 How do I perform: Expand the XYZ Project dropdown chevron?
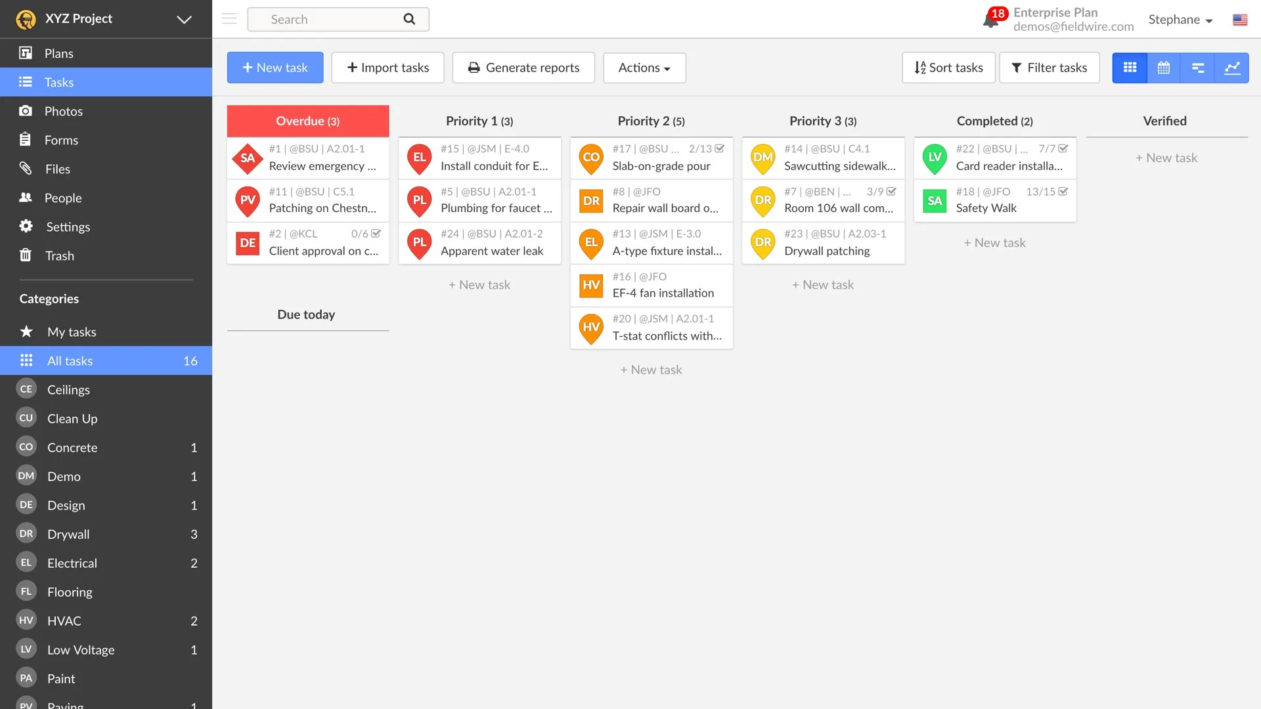[184, 20]
